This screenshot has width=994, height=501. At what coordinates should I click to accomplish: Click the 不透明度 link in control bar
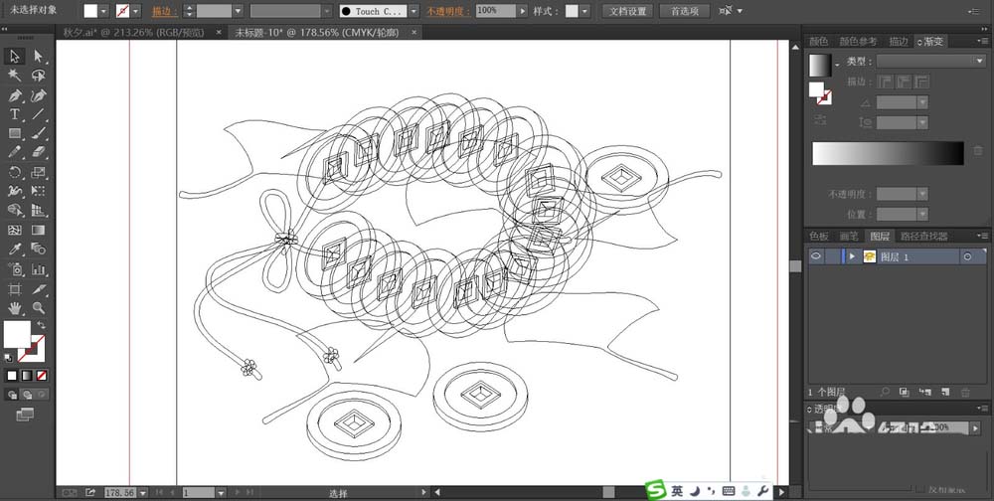(x=447, y=11)
